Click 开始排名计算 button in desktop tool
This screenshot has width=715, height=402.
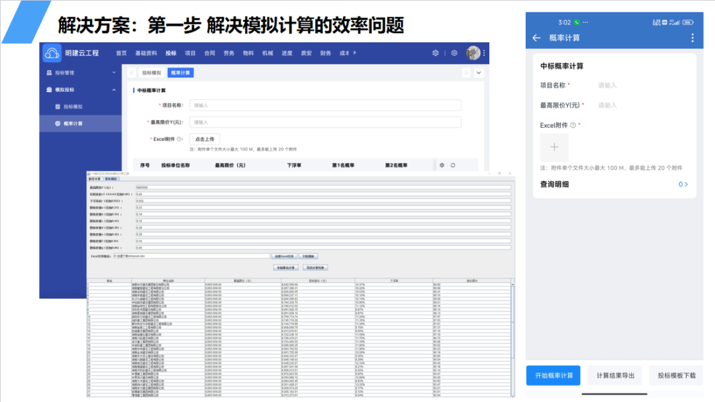(286, 268)
